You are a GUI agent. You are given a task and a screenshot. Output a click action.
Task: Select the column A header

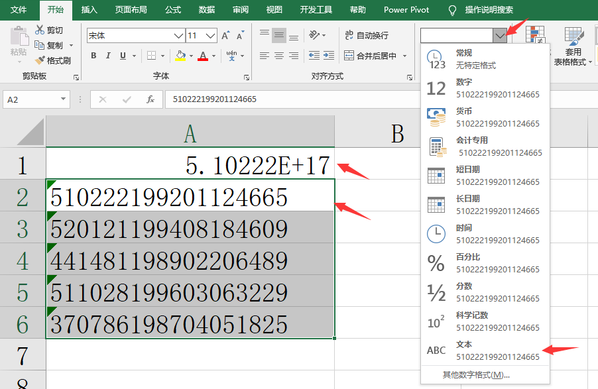coord(190,133)
